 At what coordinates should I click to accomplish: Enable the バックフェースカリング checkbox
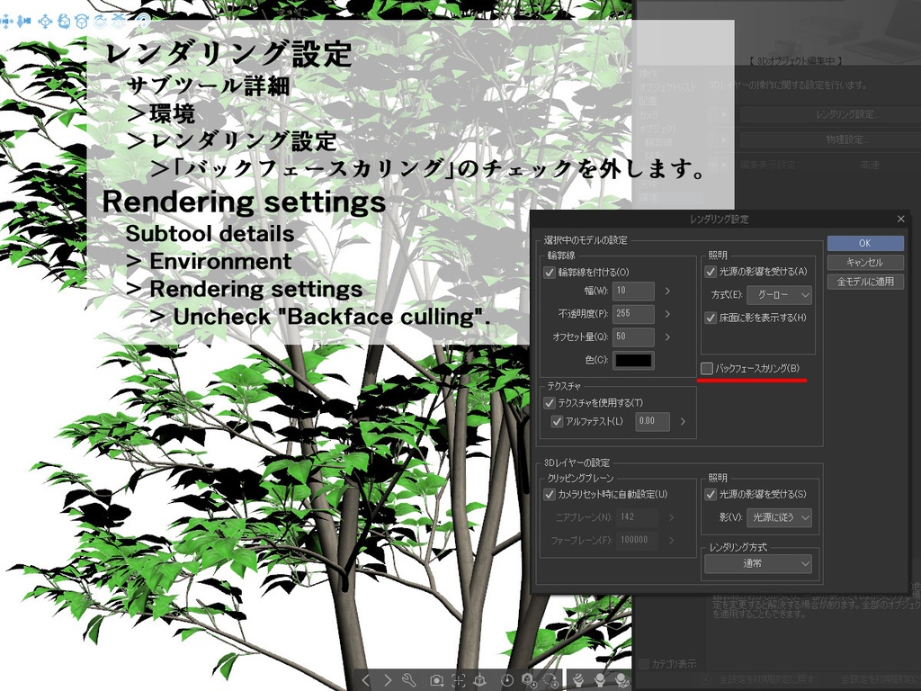705,368
